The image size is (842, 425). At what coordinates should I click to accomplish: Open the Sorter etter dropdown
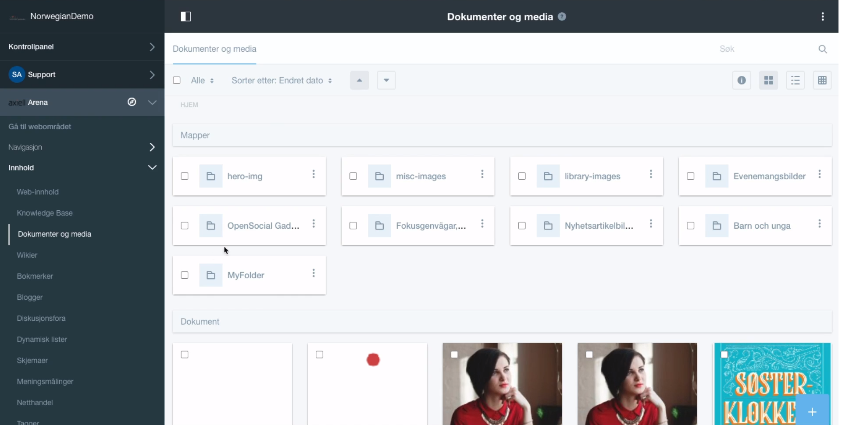pos(282,81)
